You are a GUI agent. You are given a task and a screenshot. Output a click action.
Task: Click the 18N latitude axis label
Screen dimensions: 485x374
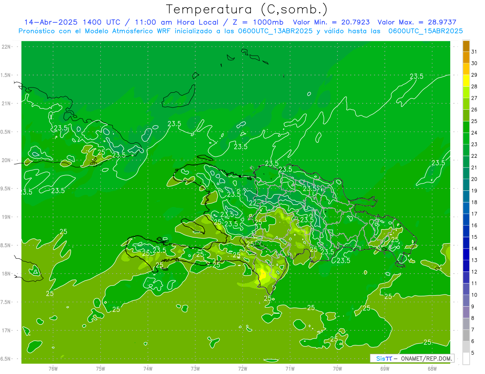[x=6, y=274]
